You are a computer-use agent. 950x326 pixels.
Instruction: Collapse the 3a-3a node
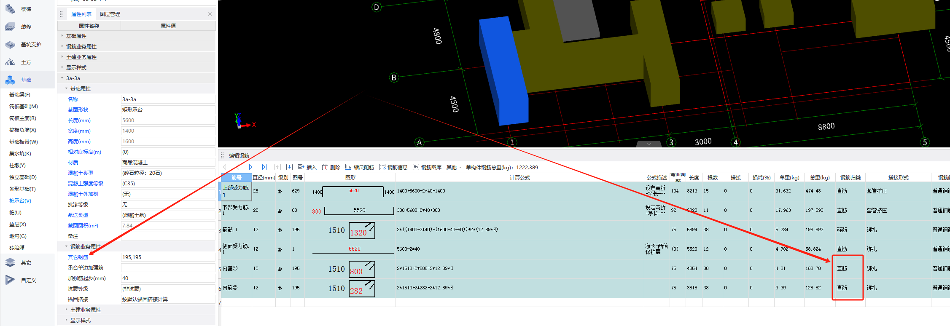tap(62, 78)
